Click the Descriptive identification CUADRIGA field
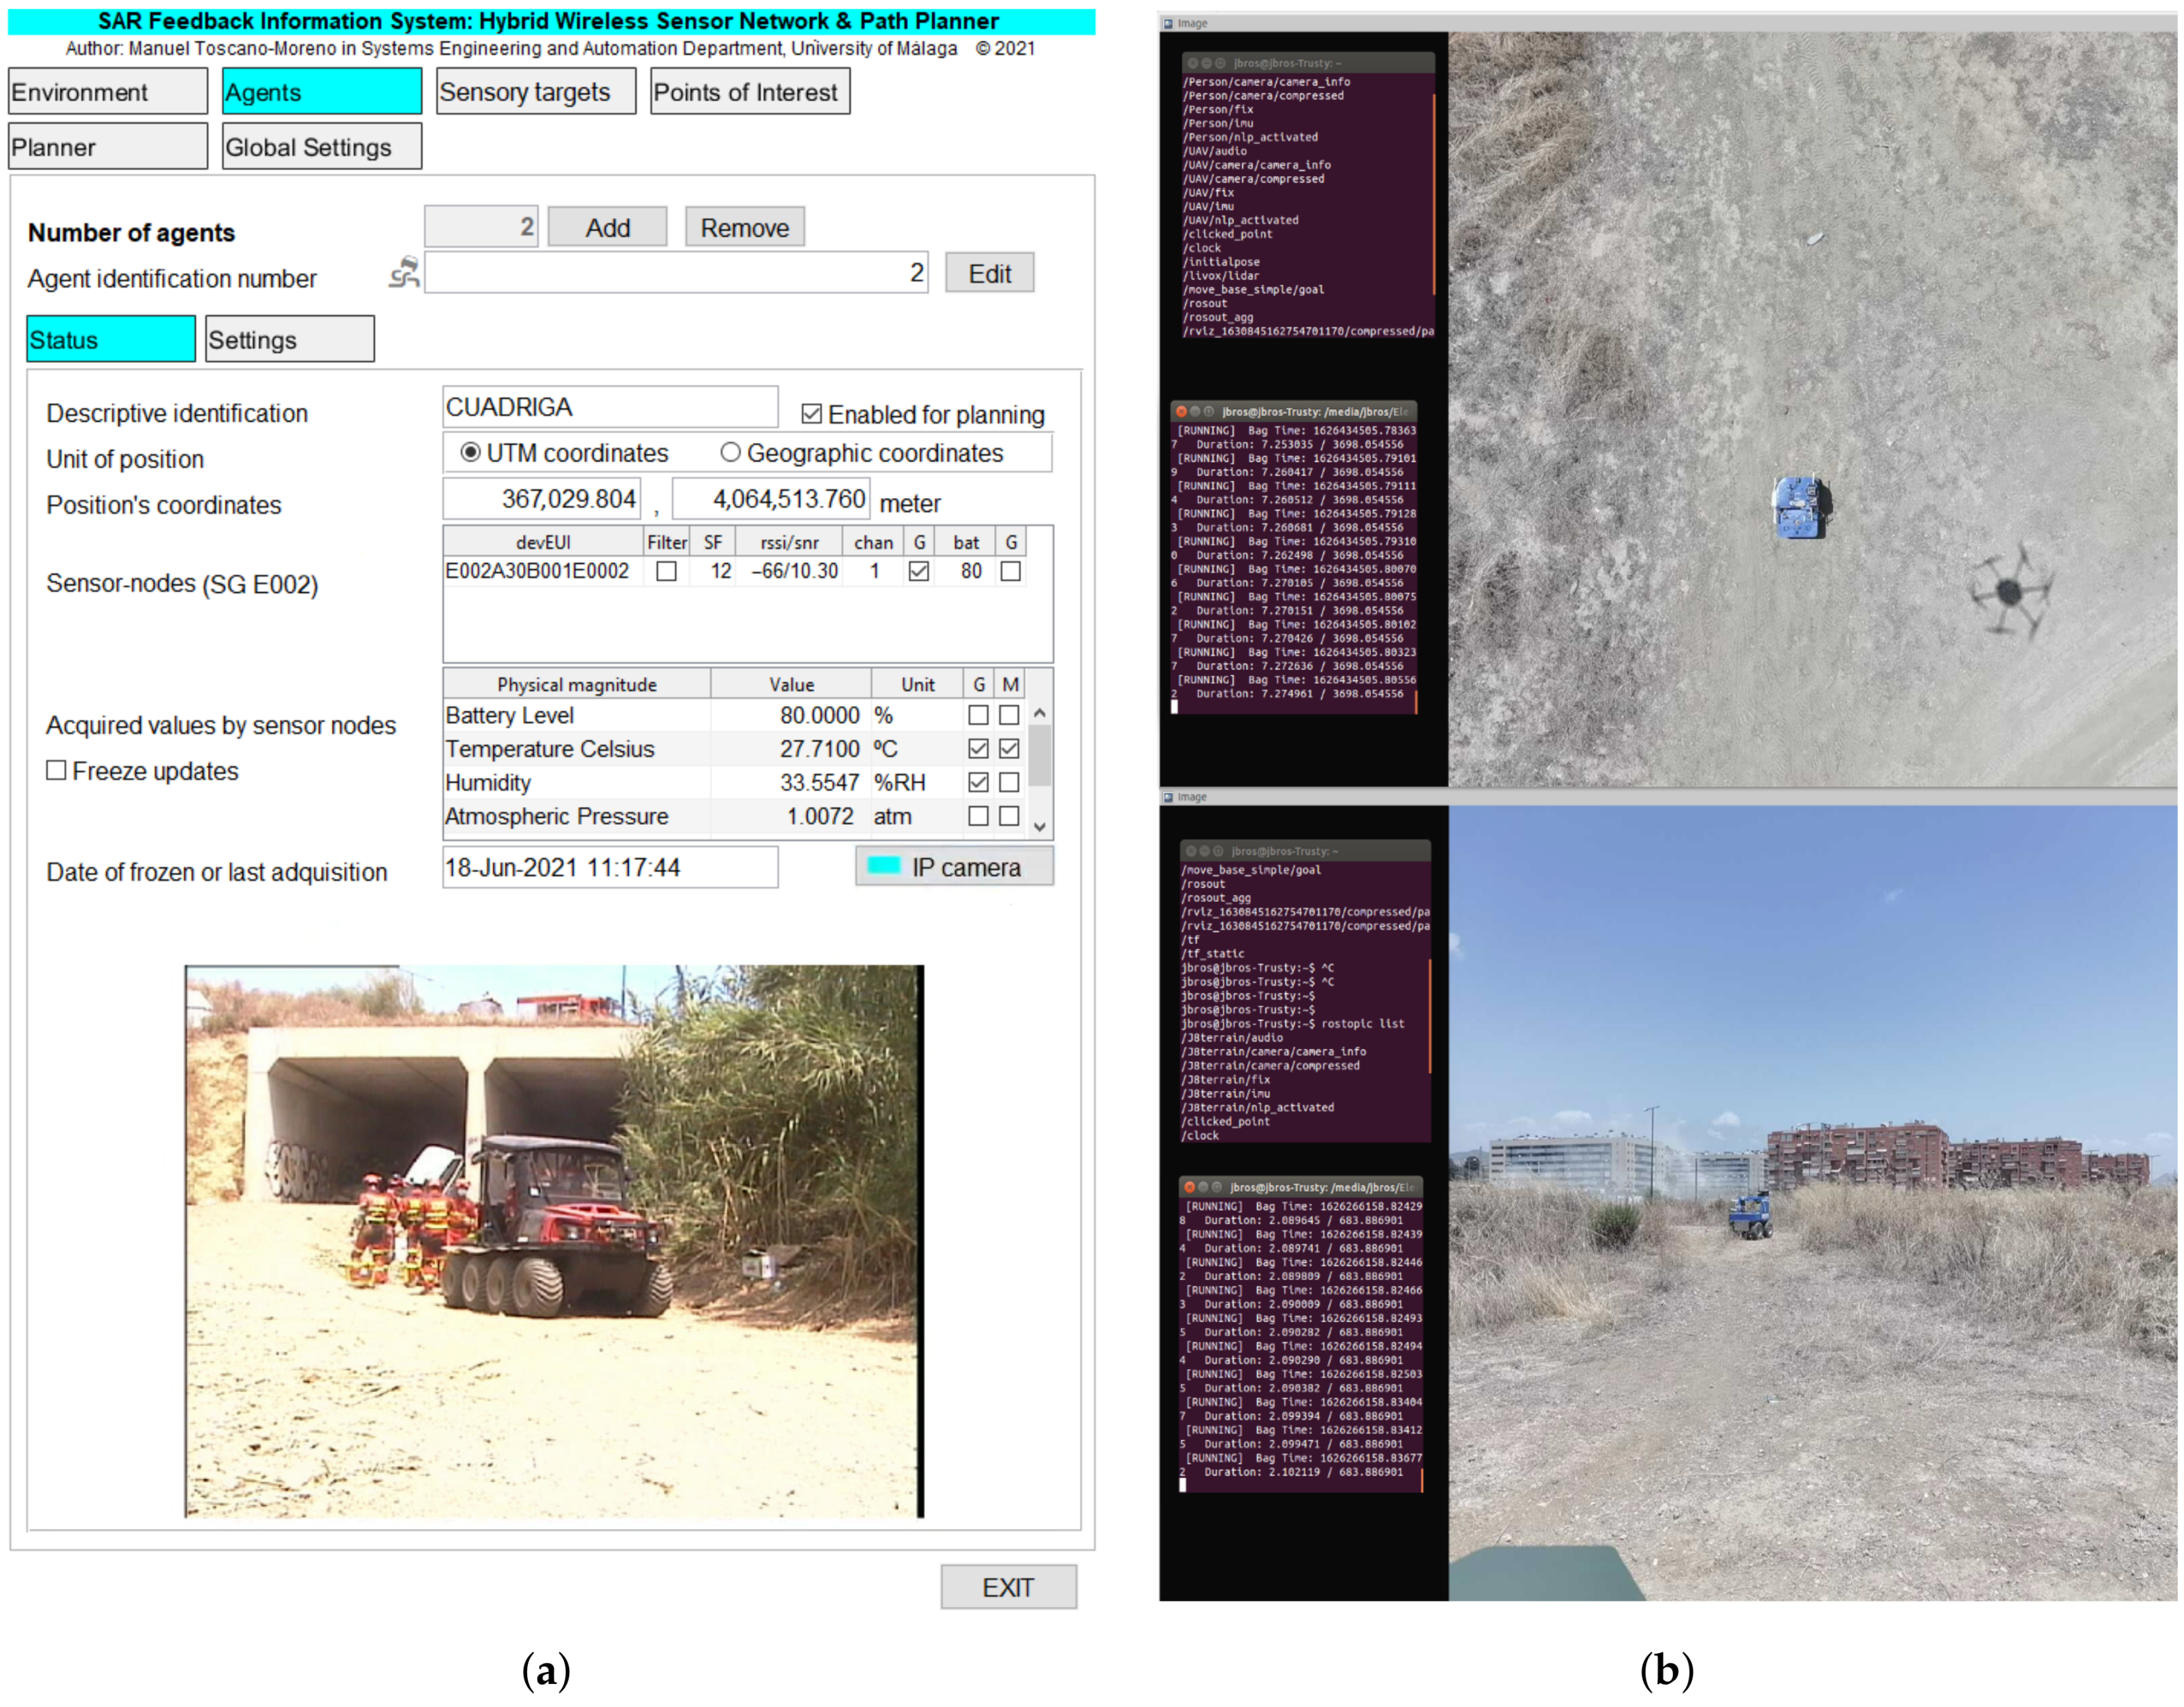The height and width of the screenshot is (1707, 2184). click(609, 407)
